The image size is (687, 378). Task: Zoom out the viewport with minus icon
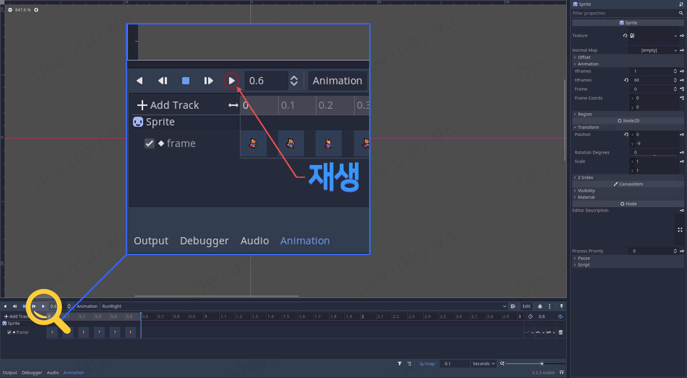click(10, 10)
